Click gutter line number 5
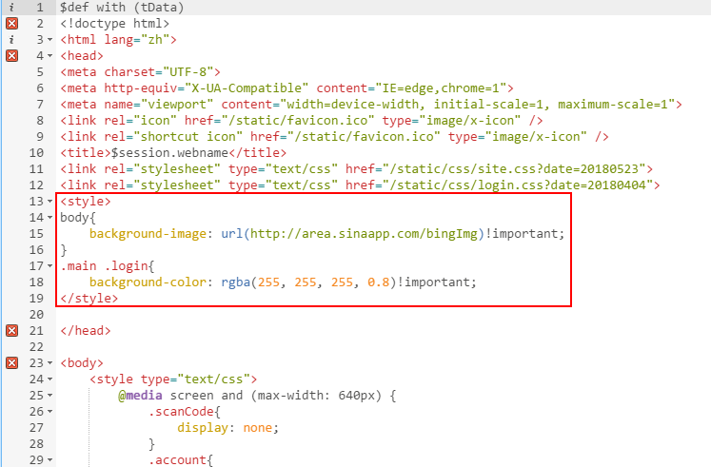 (x=40, y=72)
